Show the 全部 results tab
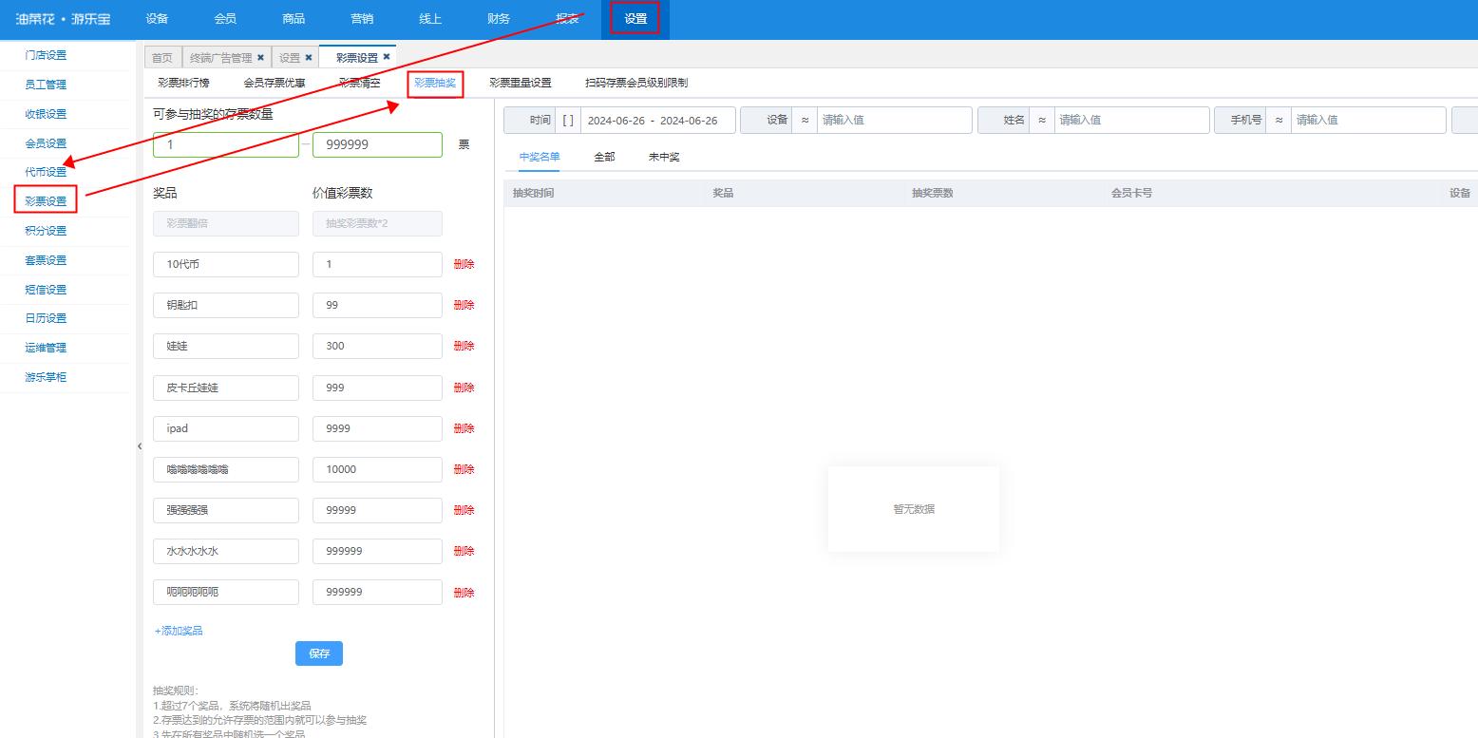This screenshot has height=738, width=1478. (x=604, y=157)
